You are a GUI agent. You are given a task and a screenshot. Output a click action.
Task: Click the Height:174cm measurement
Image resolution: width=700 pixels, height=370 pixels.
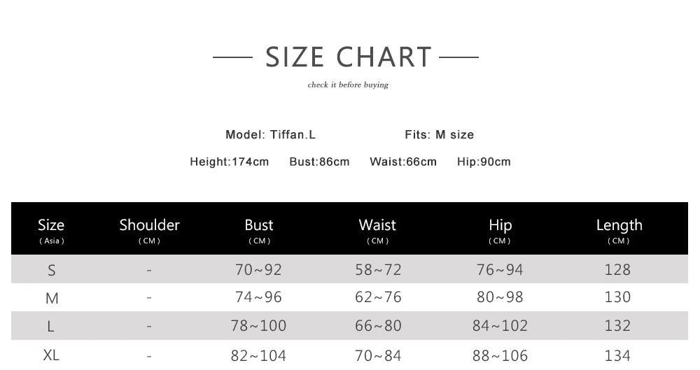(x=230, y=162)
